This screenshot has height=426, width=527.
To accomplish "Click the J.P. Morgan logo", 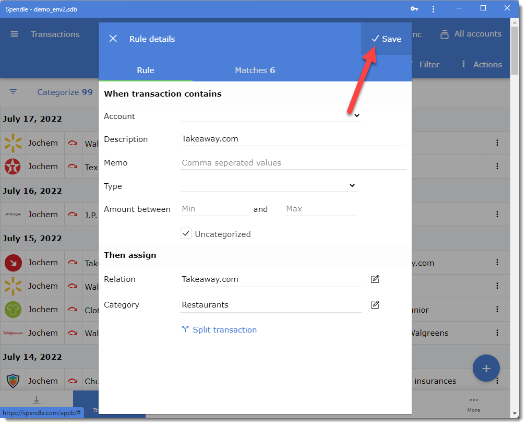I will 13,214.
